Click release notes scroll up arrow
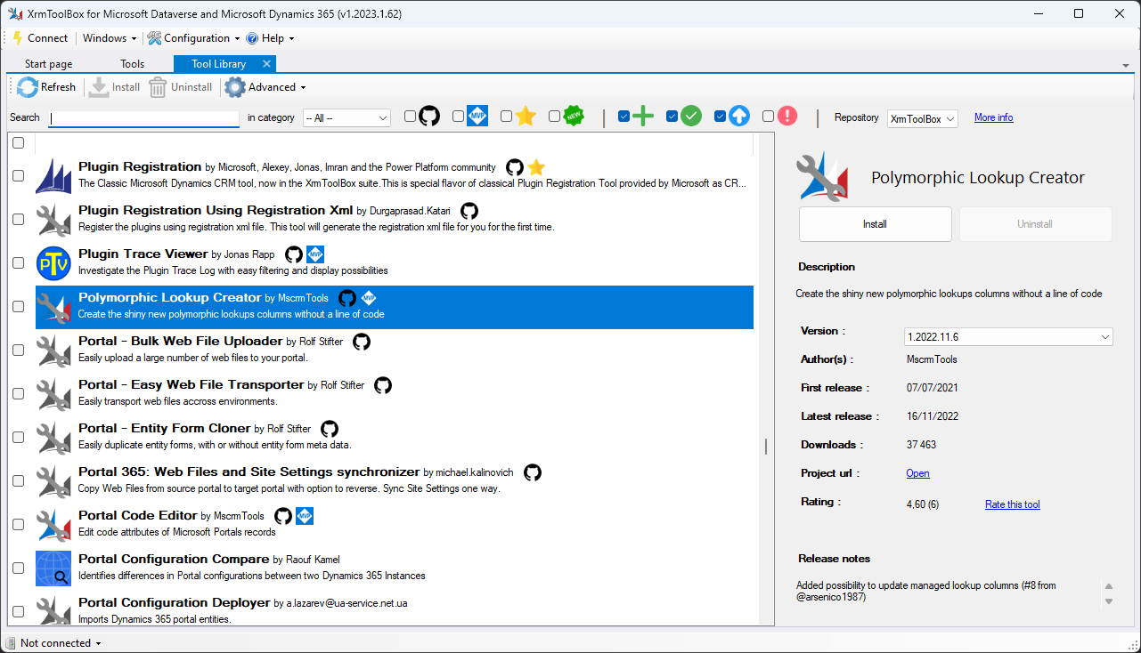The height and width of the screenshot is (653, 1141). pyautogui.click(x=1108, y=587)
